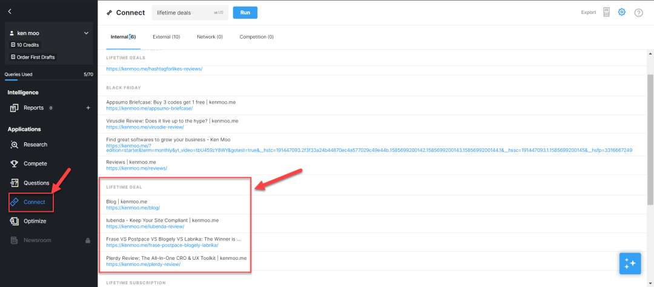The height and width of the screenshot is (287, 654).
Task: Click the back arrow in the sidebar
Action: point(10,12)
